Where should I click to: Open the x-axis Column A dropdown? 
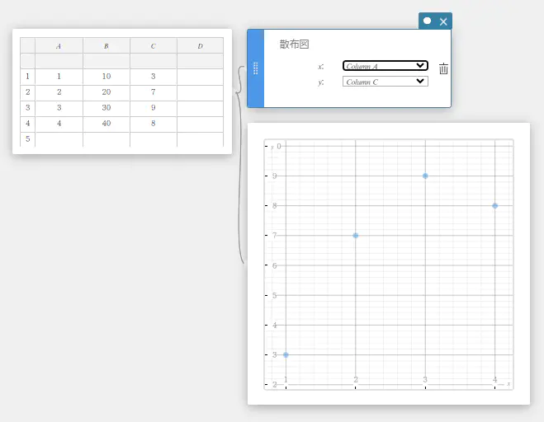385,66
